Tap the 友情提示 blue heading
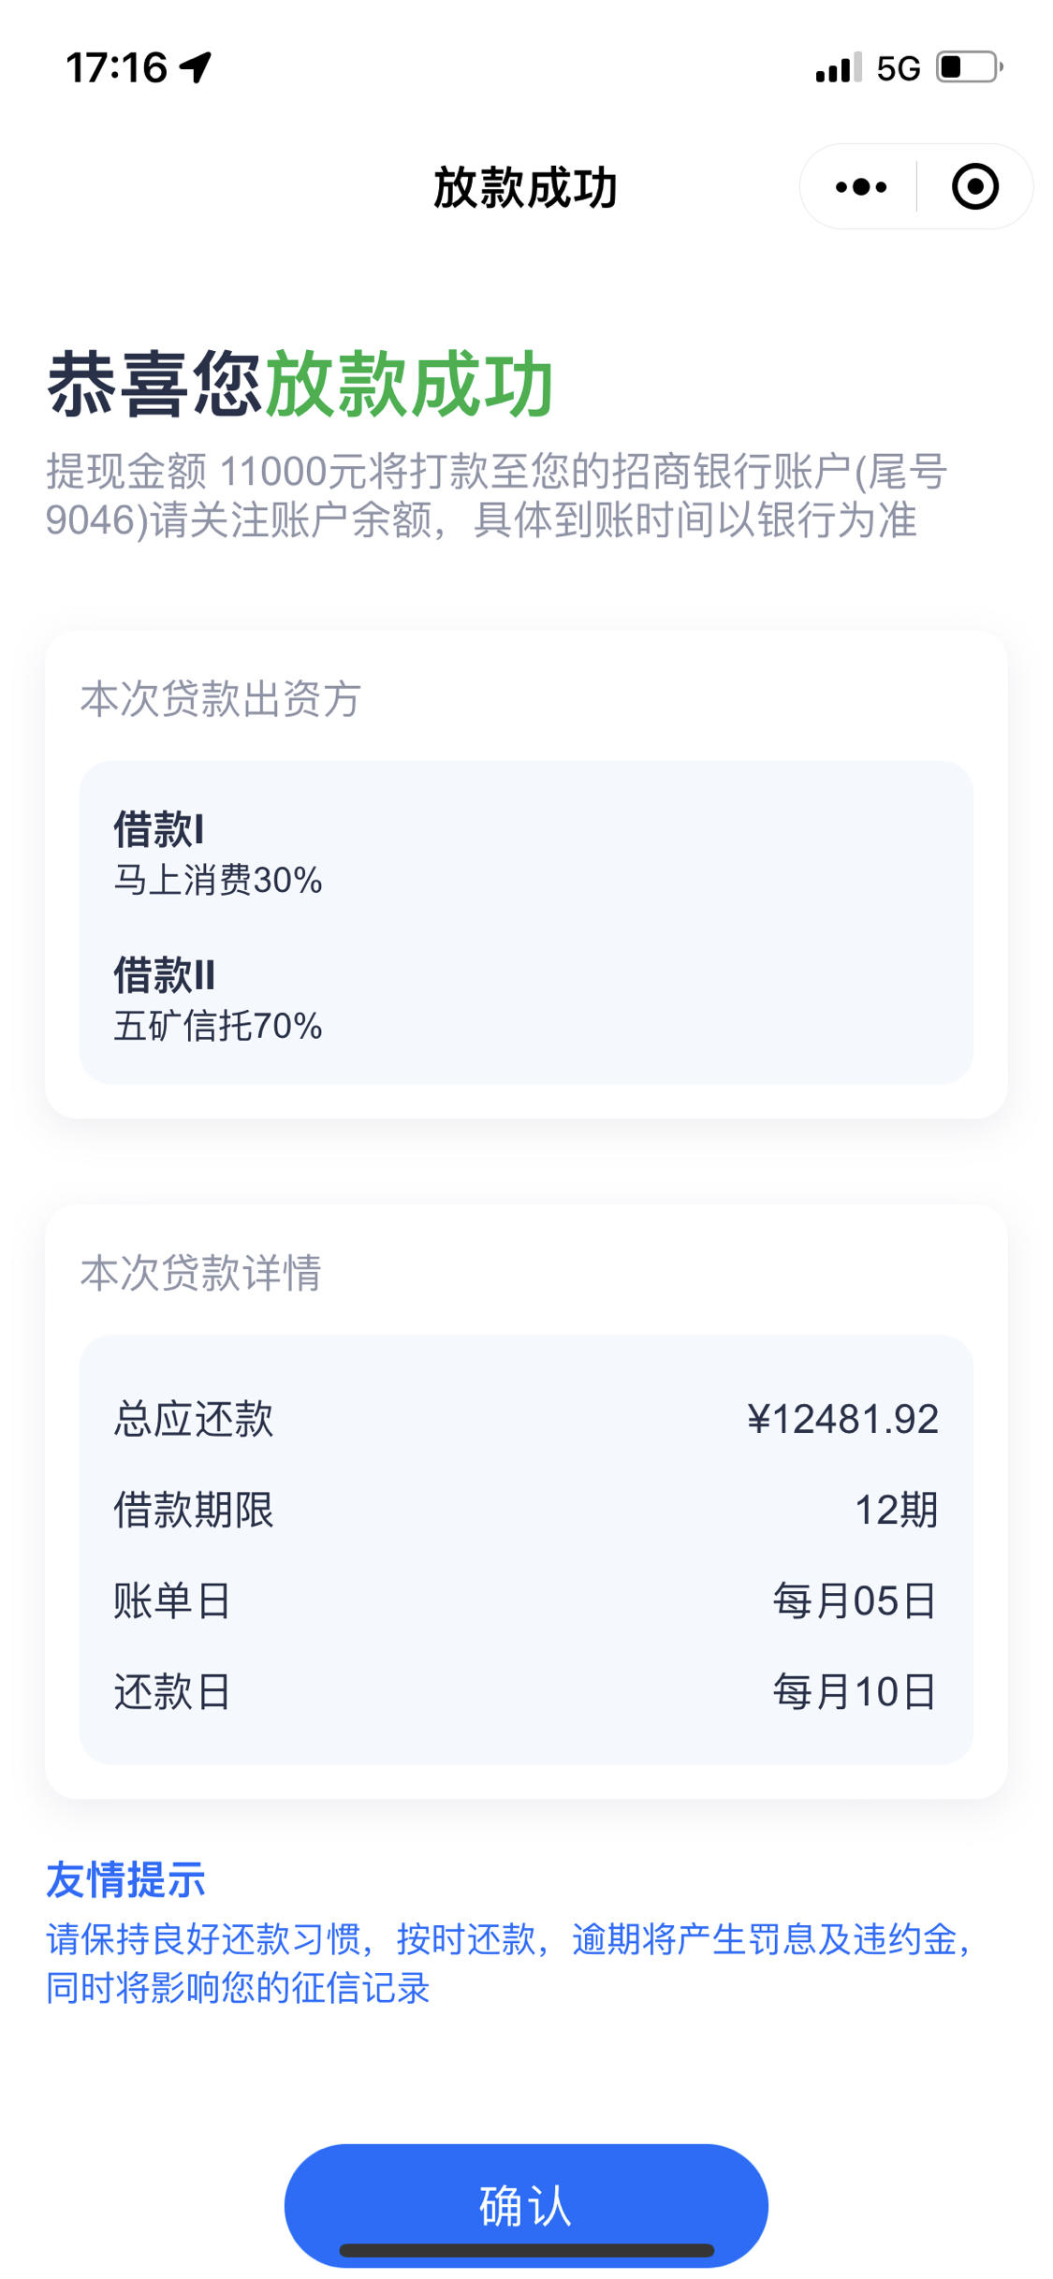 125,1879
